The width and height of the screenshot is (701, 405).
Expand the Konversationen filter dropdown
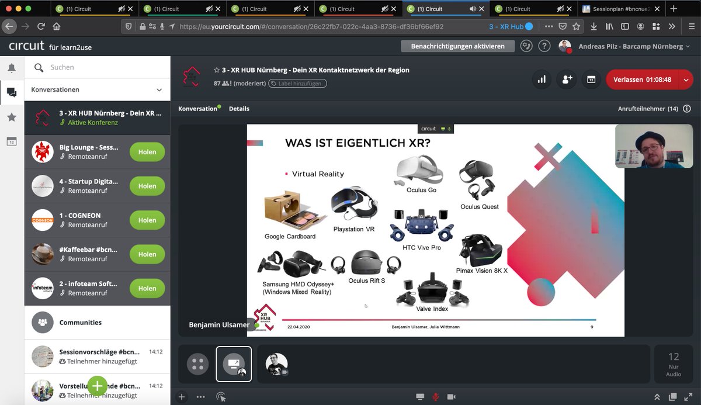click(x=159, y=90)
